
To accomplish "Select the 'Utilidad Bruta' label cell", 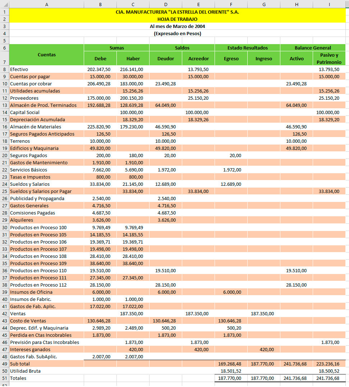I will click(46, 371).
